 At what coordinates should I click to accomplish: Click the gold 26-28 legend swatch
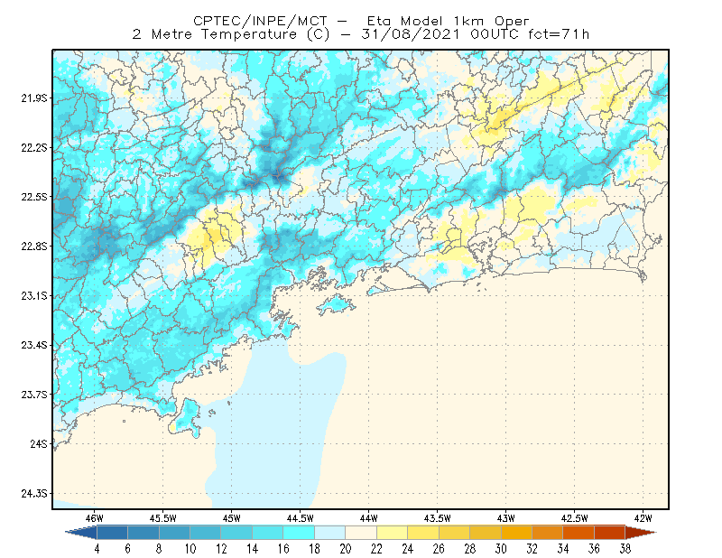(454, 533)
